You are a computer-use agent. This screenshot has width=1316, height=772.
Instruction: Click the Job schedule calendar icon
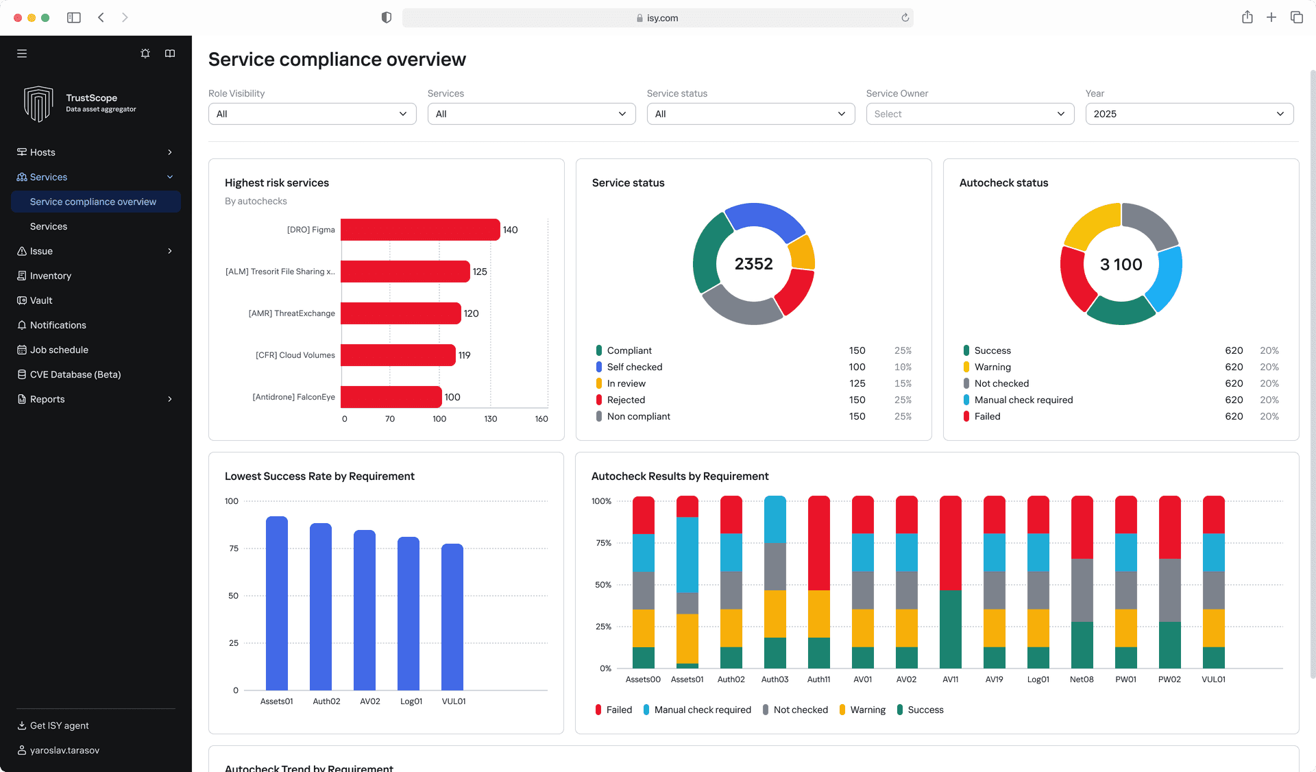(x=21, y=350)
